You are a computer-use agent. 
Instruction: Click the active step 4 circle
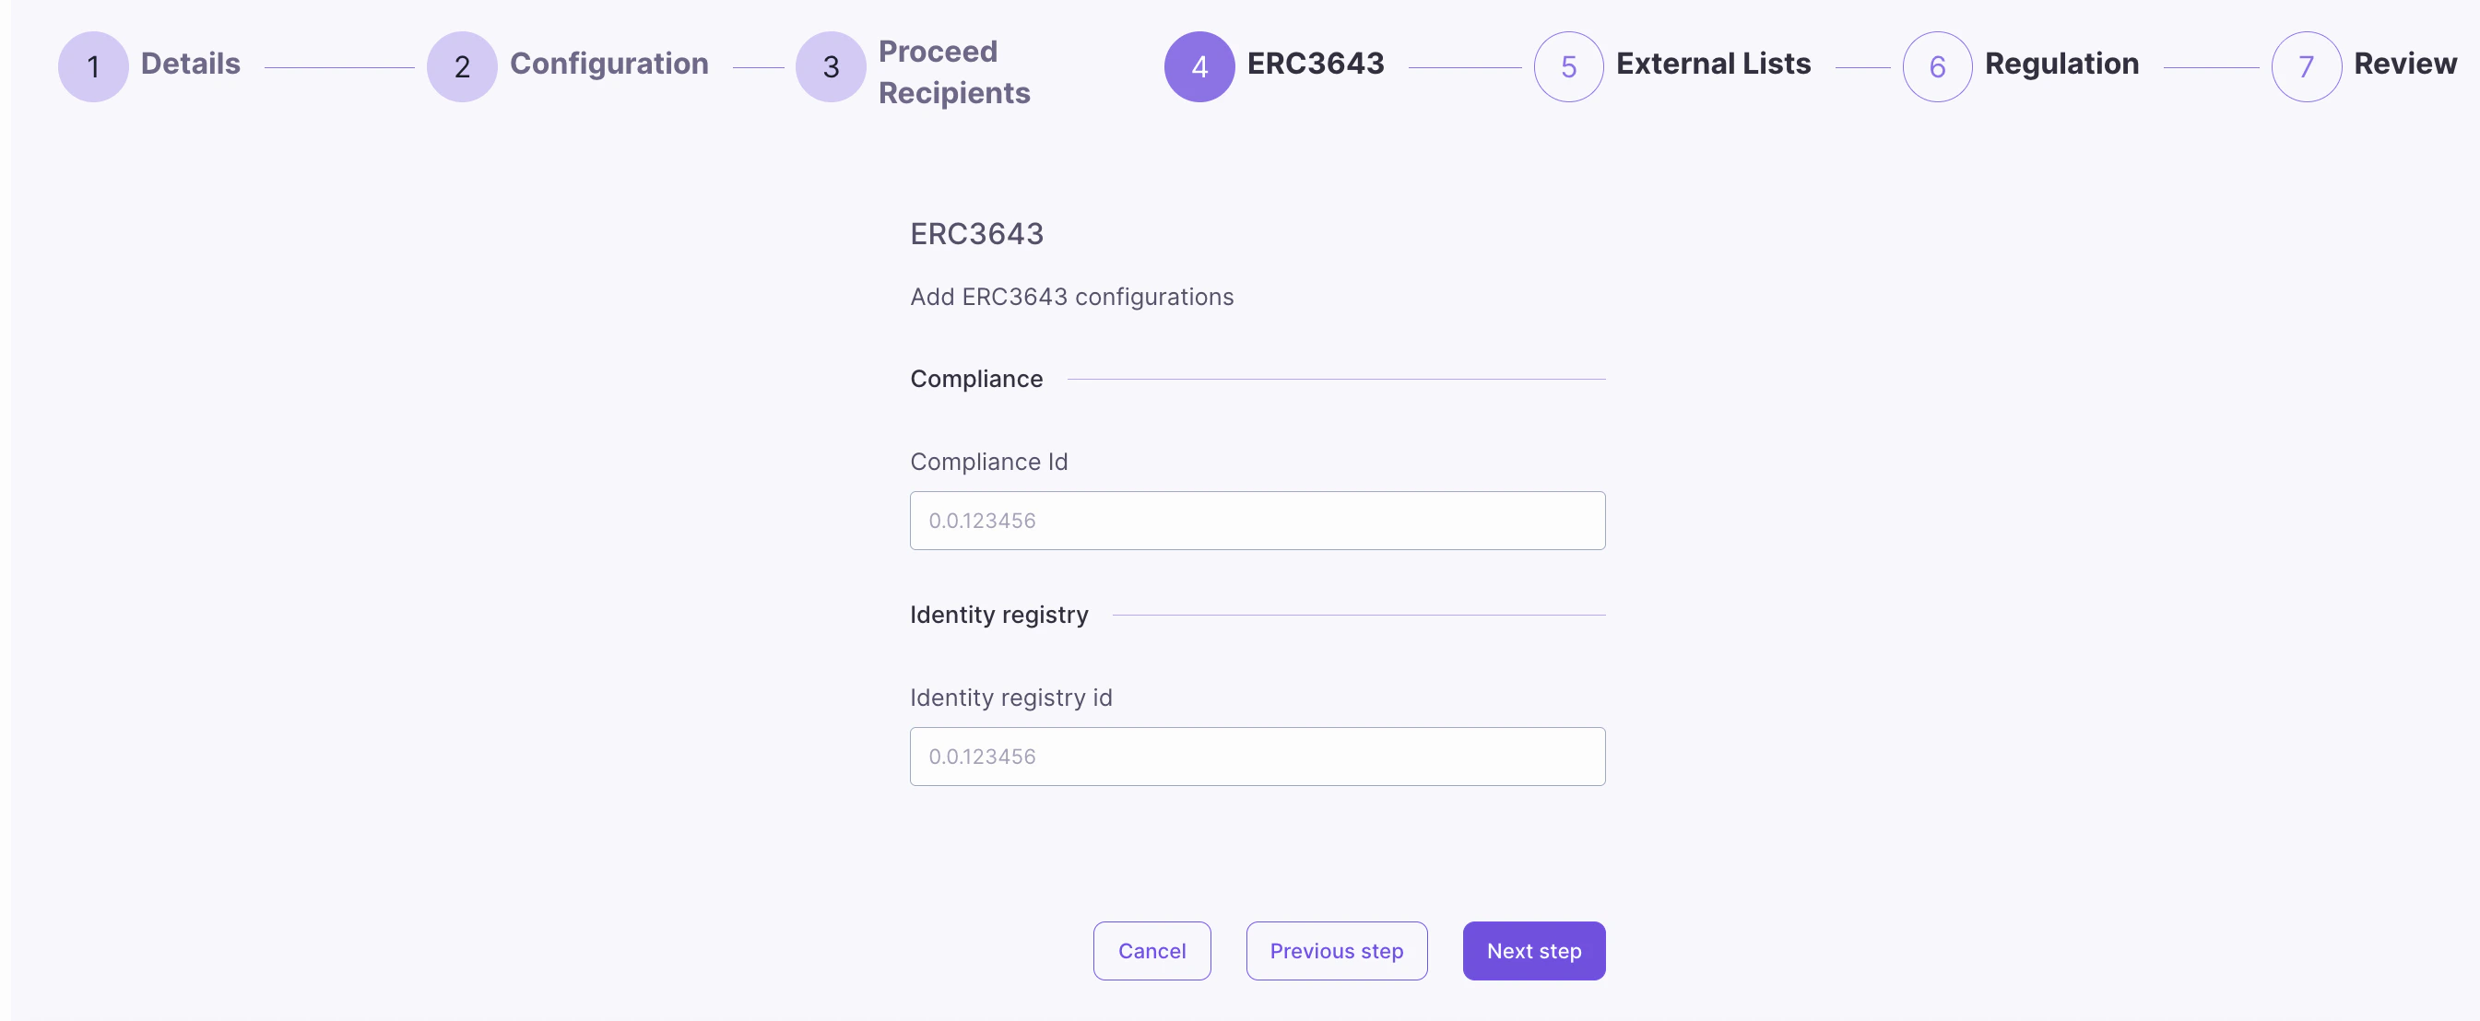click(1199, 66)
